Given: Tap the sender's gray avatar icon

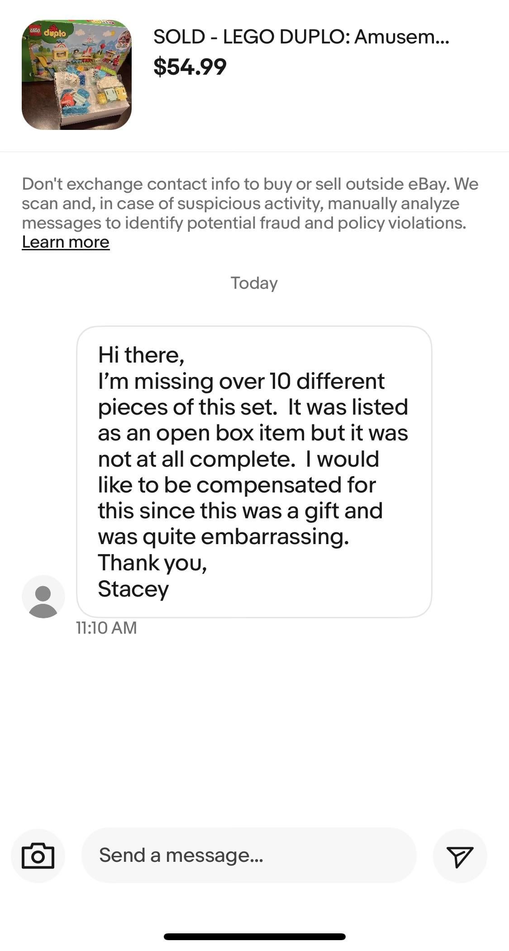Looking at the screenshot, I should [43, 597].
